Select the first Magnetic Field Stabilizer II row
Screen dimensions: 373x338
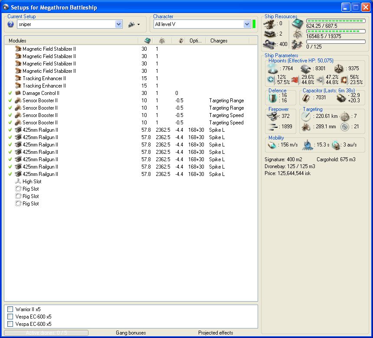(x=131, y=49)
